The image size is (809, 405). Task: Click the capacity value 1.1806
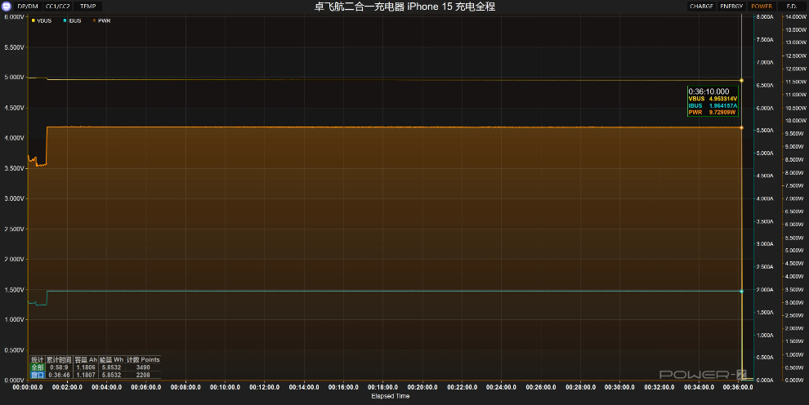(x=86, y=367)
